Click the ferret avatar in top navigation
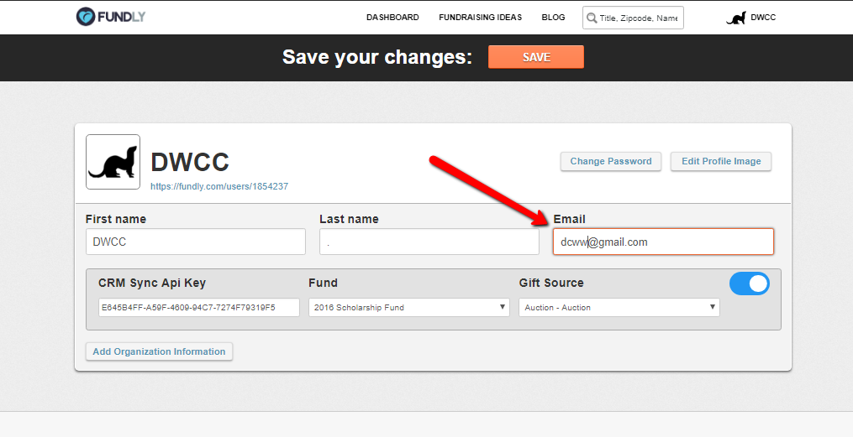853x437 pixels. coord(736,18)
